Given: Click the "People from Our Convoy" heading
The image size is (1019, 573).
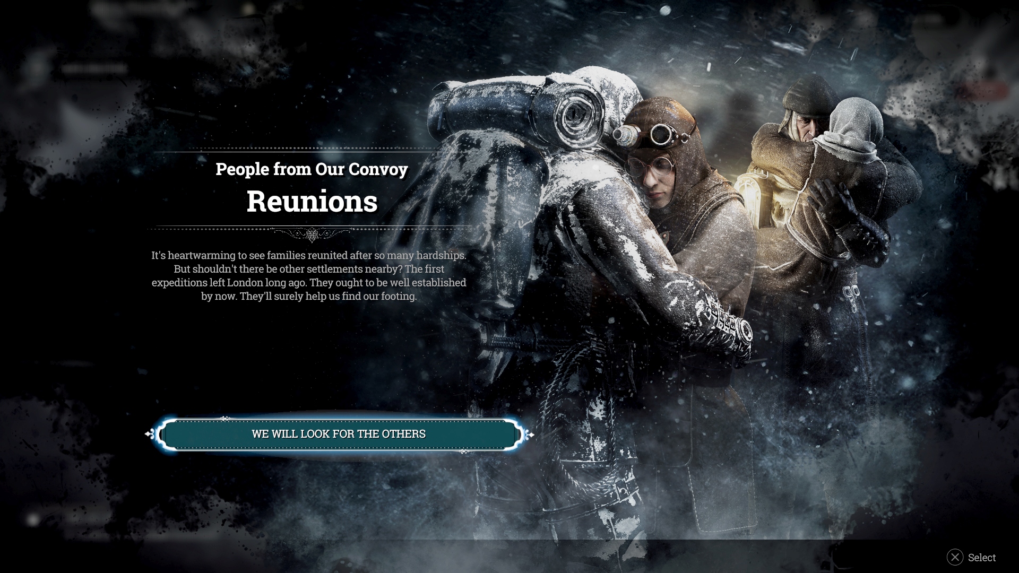Looking at the screenshot, I should point(312,169).
